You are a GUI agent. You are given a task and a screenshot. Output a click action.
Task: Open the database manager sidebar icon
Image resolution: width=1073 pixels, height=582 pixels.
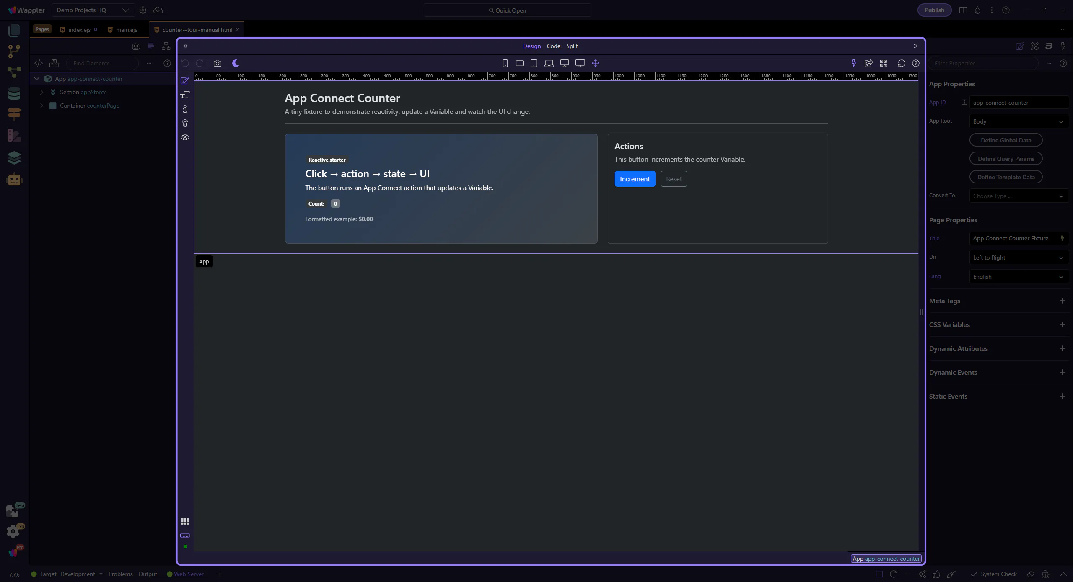14,93
